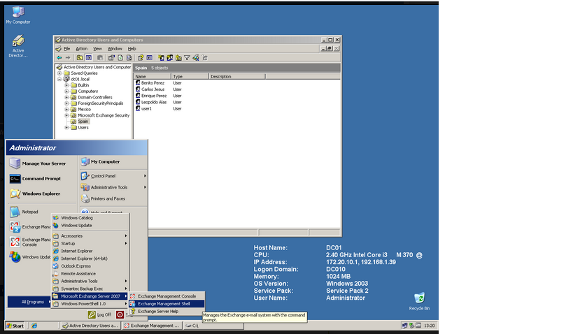Click the Create New User toolbar icon
This screenshot has width=573, height=334.
(161, 58)
